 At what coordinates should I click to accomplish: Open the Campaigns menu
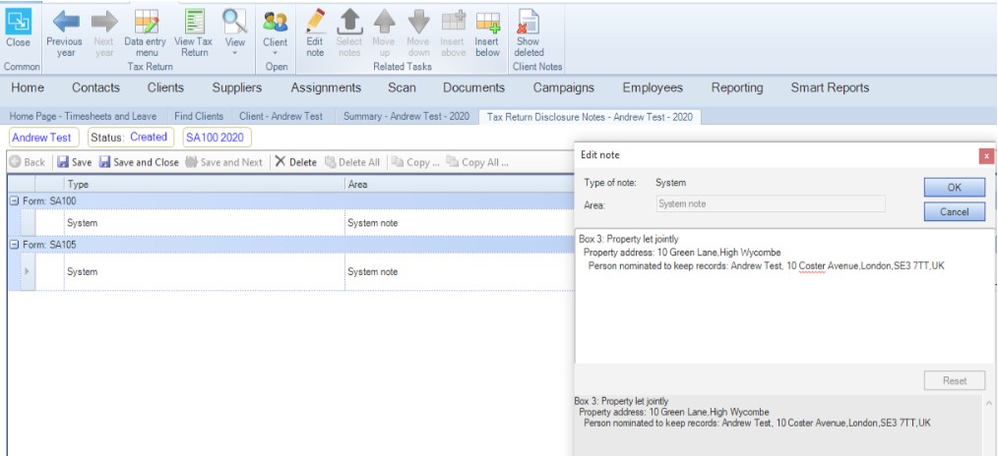564,87
